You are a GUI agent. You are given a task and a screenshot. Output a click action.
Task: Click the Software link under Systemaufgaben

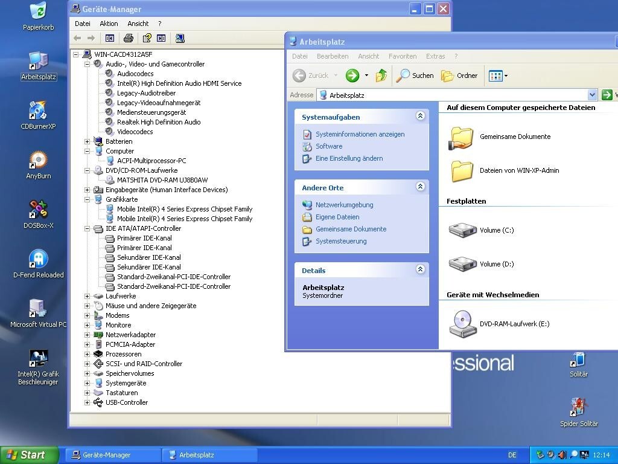click(329, 146)
